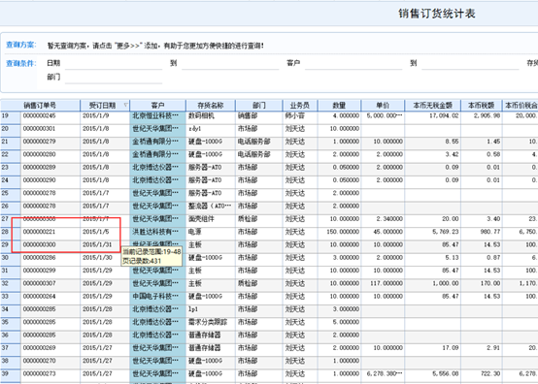Click the 预订日期 column header label
Image resolution: width=538 pixels, height=384 pixels.
[102, 105]
